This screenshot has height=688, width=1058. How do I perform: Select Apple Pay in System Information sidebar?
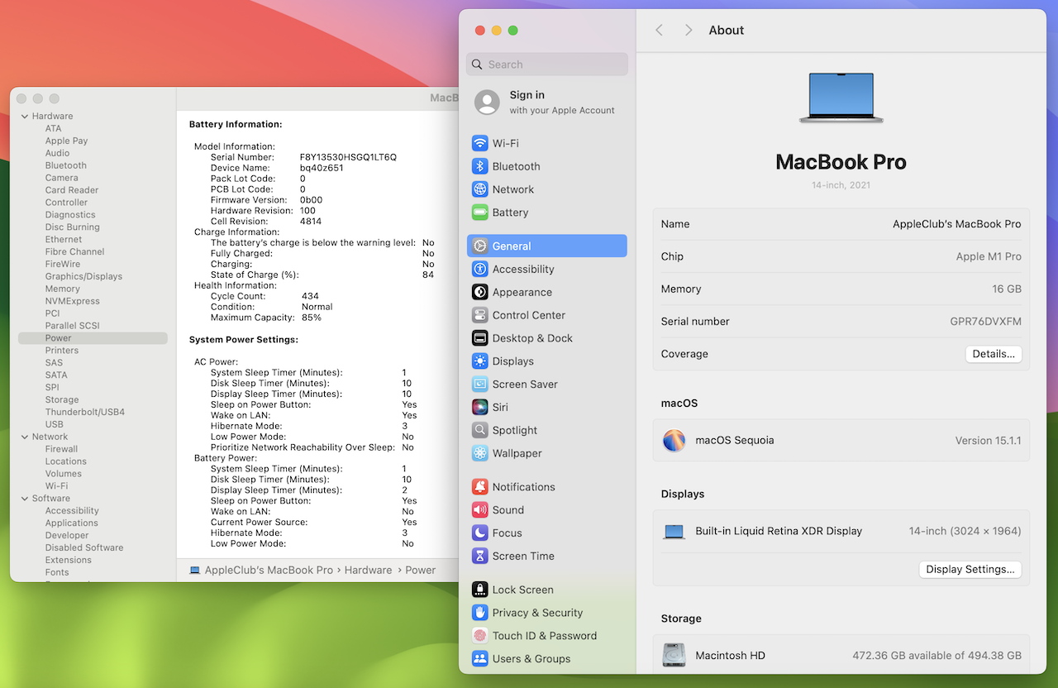[x=67, y=141]
